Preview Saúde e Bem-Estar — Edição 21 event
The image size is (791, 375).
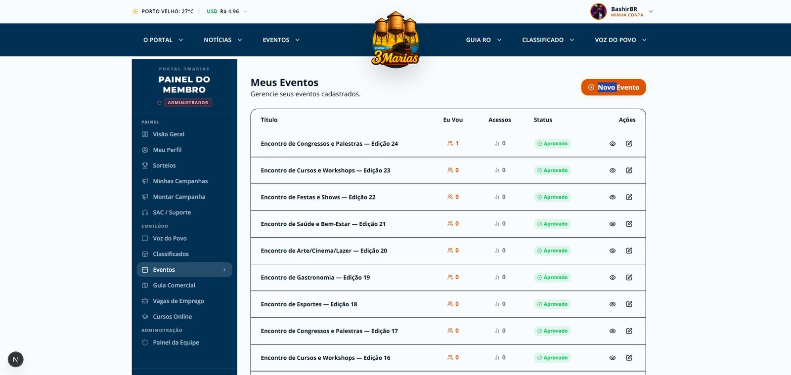(613, 224)
